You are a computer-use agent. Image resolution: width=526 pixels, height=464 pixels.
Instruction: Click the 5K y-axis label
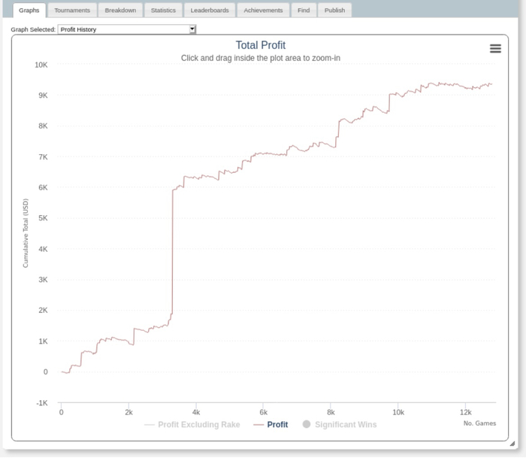tap(43, 218)
